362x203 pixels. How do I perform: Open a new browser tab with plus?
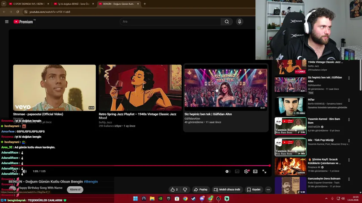145,4
